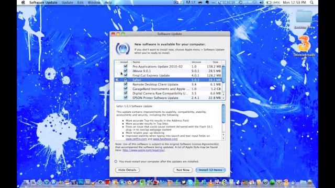Image resolution: width=335 pixels, height=188 pixels.
Task: Uncheck the Safari install checkbox
Action: [126, 80]
